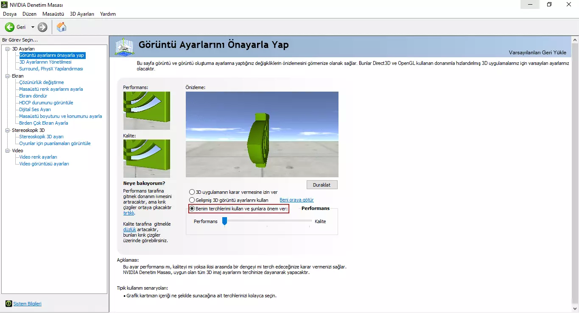Click the grey forward arrow icon
The height and width of the screenshot is (313, 579).
[x=42, y=27]
